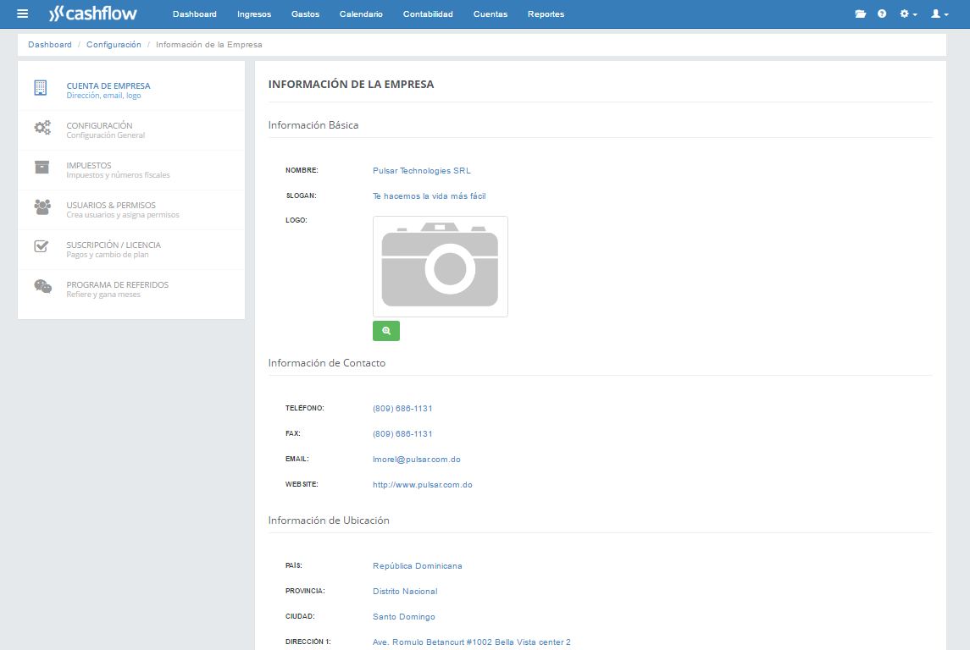Click the NOMBRE field label
The image size is (970, 650).
(x=302, y=170)
